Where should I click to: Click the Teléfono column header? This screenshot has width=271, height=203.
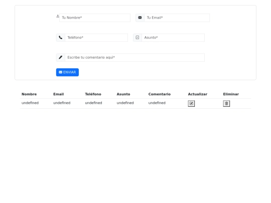[x=93, y=94]
